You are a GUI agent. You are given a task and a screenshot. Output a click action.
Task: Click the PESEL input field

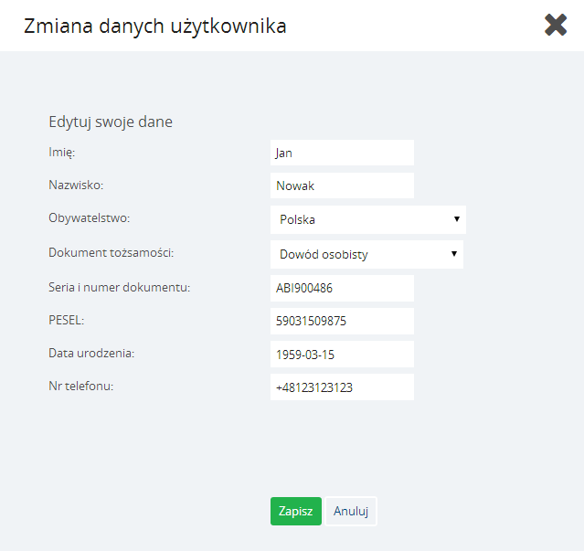(342, 321)
